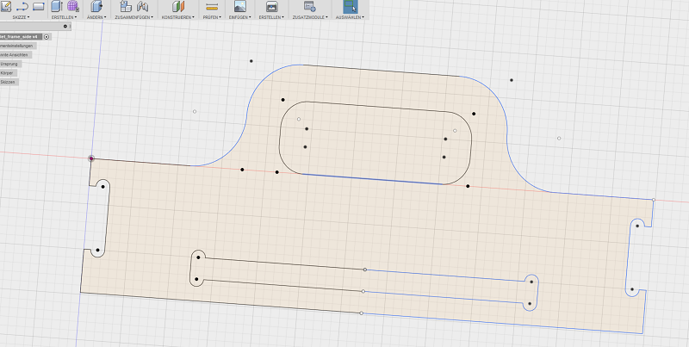Click the sketch origin point on canvas
The image size is (689, 347).
91,158
